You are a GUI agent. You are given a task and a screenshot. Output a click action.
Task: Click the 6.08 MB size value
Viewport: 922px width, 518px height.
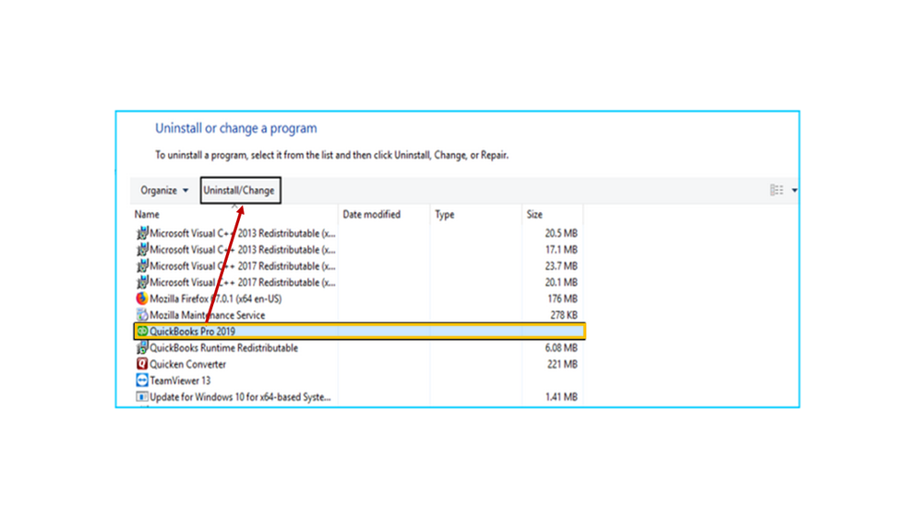(x=561, y=347)
